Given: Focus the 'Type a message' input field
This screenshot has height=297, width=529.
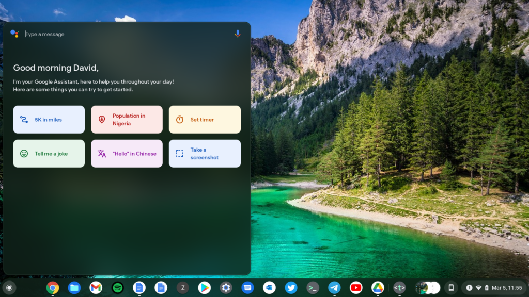Looking at the screenshot, I should tap(128, 34).
